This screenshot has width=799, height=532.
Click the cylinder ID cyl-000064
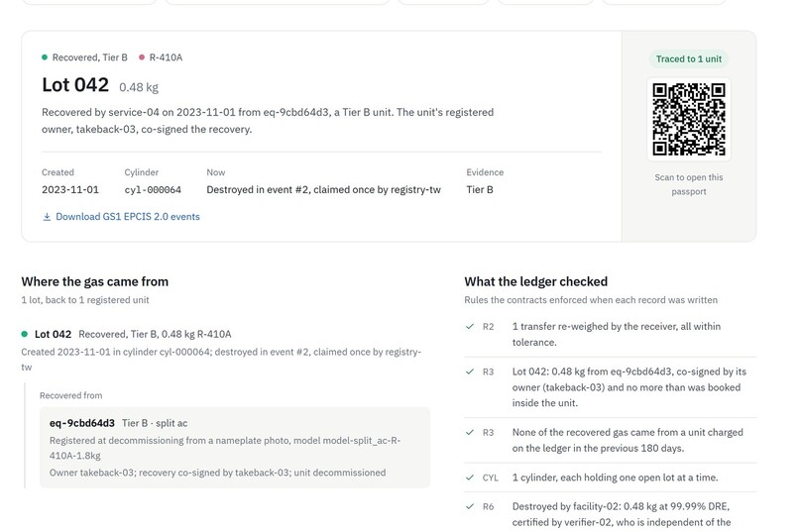click(153, 190)
